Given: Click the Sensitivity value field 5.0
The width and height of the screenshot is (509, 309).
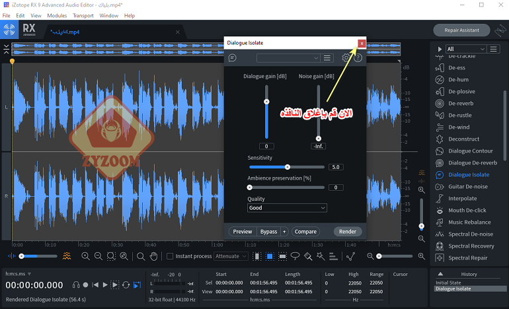Looking at the screenshot, I should (x=336, y=167).
